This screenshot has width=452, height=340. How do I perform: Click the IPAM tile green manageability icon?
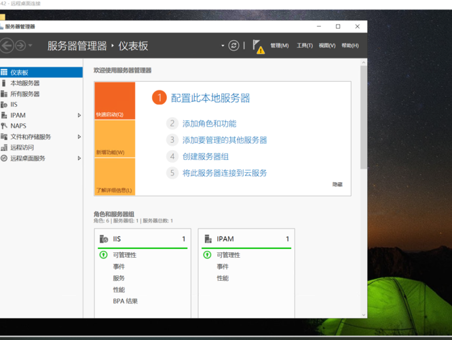click(x=207, y=255)
